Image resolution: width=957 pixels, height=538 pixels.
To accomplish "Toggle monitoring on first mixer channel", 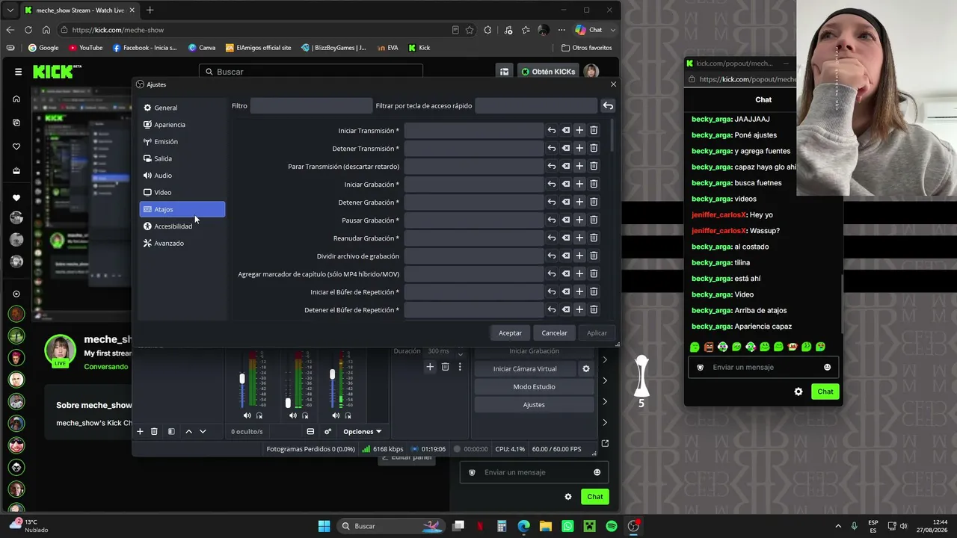I will pyautogui.click(x=259, y=415).
